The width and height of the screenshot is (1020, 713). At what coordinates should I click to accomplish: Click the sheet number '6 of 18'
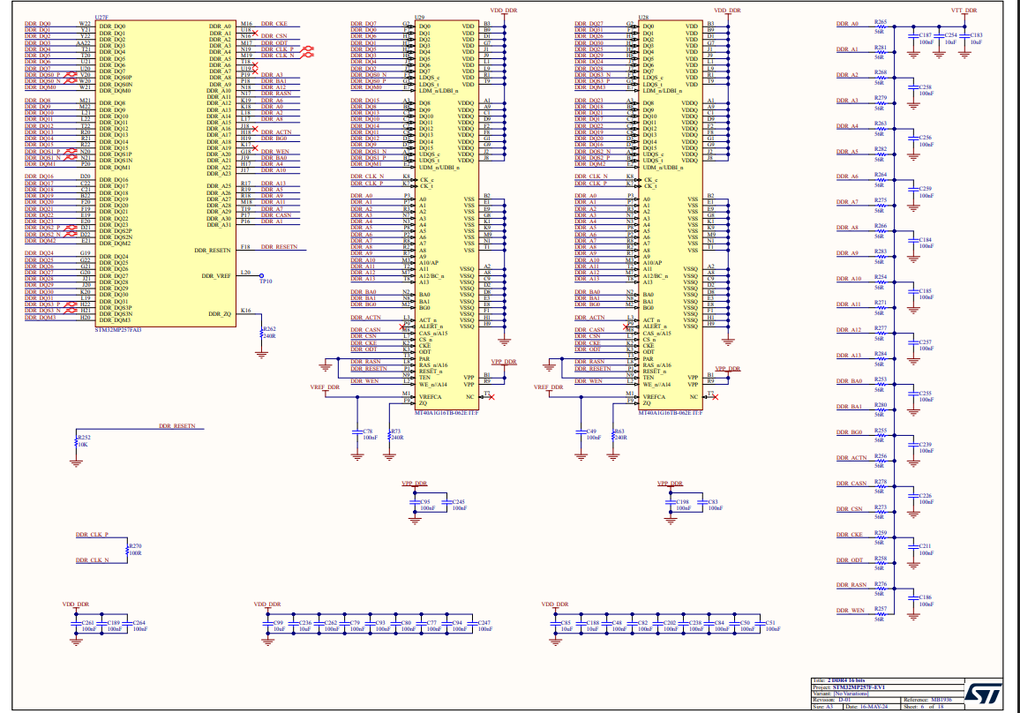click(932, 707)
